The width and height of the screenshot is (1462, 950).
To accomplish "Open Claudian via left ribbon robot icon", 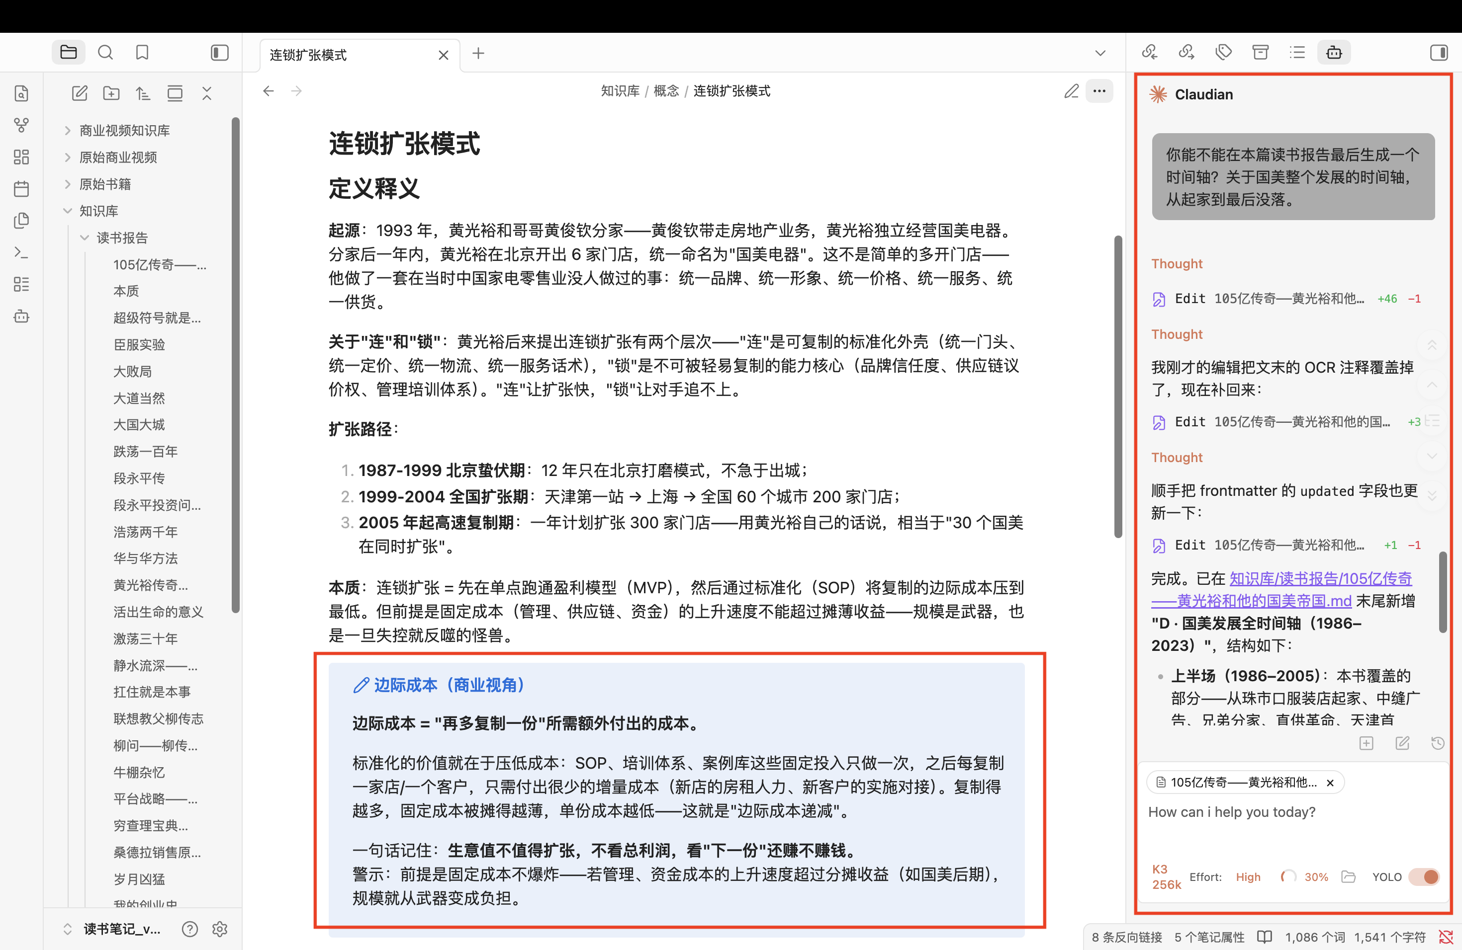I will point(21,316).
